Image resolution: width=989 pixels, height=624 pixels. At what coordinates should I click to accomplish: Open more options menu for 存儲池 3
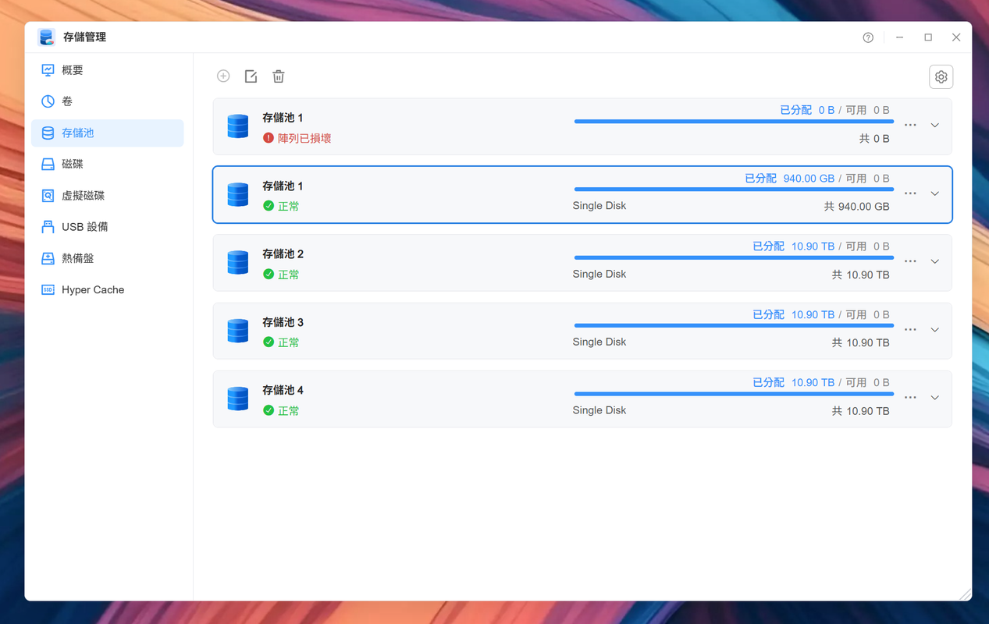(910, 330)
